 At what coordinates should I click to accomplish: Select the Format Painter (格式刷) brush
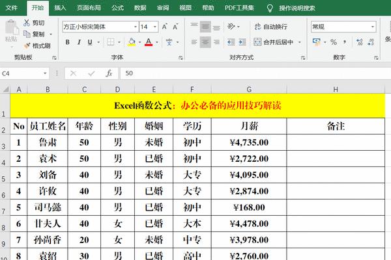pyautogui.click(x=27, y=45)
